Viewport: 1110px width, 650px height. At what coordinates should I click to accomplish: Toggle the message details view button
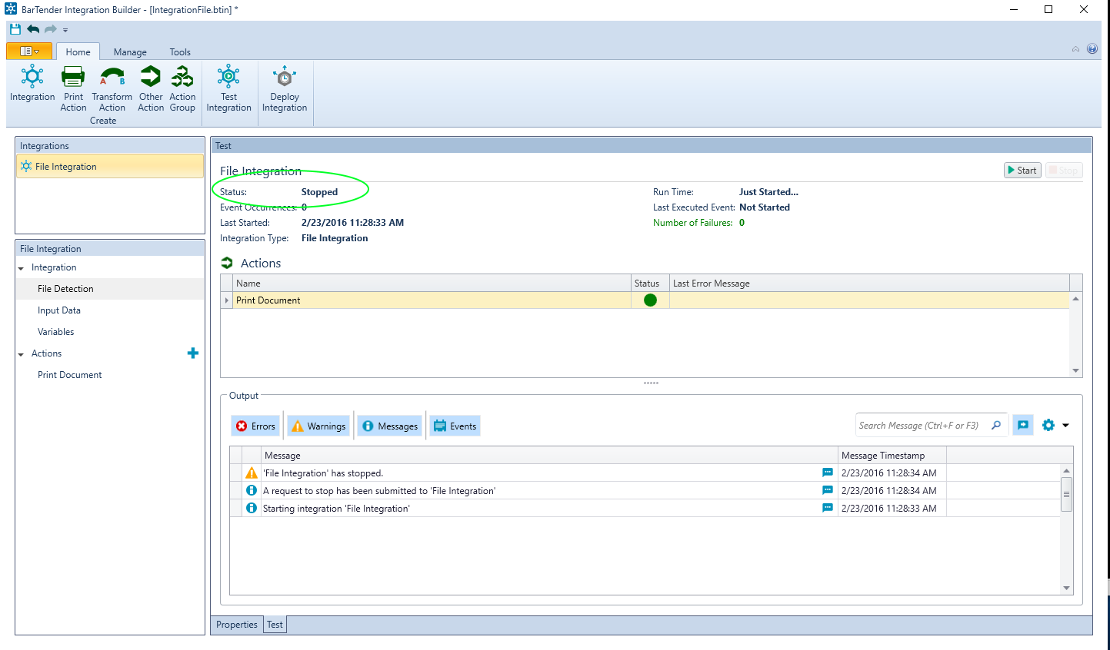point(1023,425)
